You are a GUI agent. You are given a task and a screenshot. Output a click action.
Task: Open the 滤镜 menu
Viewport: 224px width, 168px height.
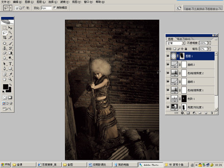click(x=65, y=2)
